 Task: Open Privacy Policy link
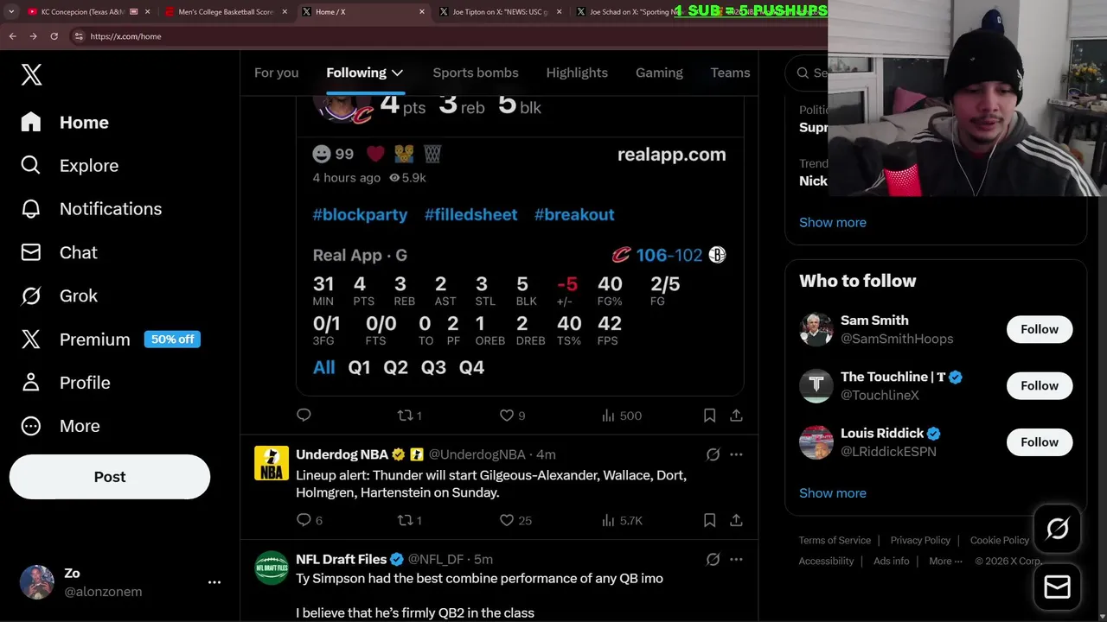pos(920,540)
